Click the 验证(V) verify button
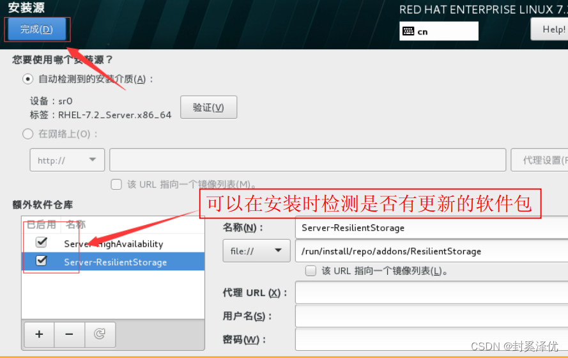The height and width of the screenshot is (358, 568). click(209, 107)
